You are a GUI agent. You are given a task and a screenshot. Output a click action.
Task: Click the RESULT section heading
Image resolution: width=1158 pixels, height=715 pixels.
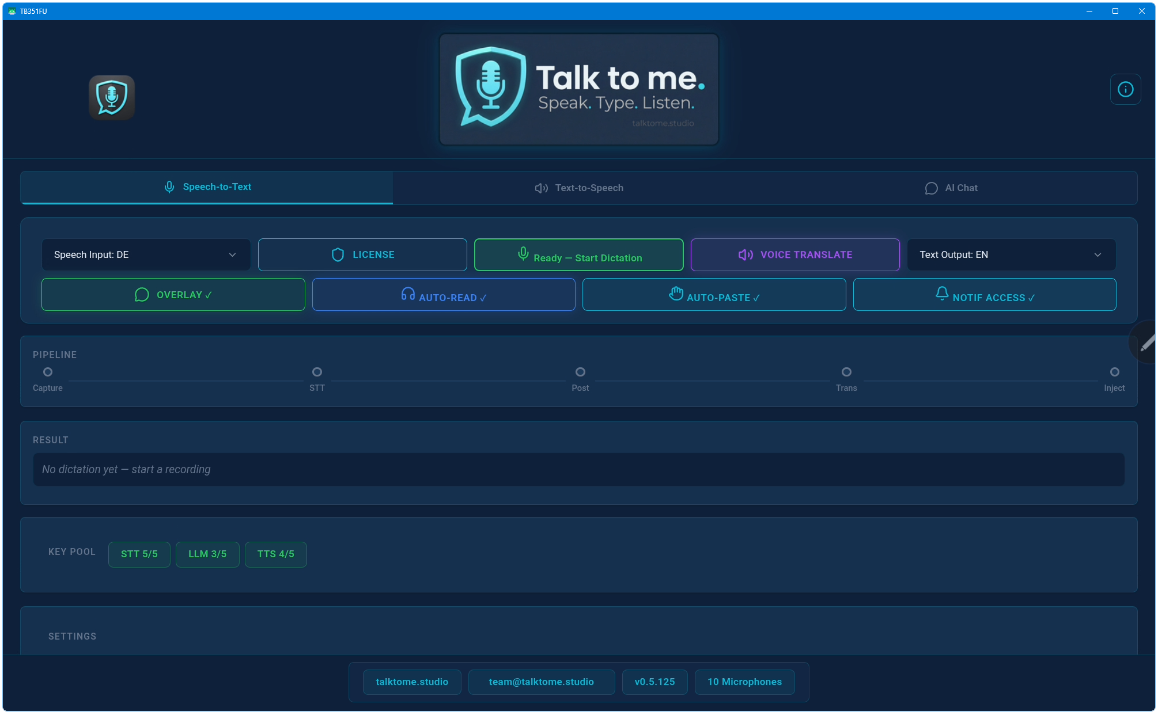(x=51, y=440)
